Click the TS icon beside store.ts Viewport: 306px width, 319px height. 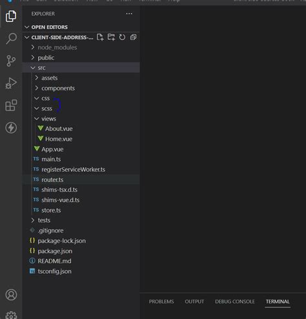[x=36, y=210]
